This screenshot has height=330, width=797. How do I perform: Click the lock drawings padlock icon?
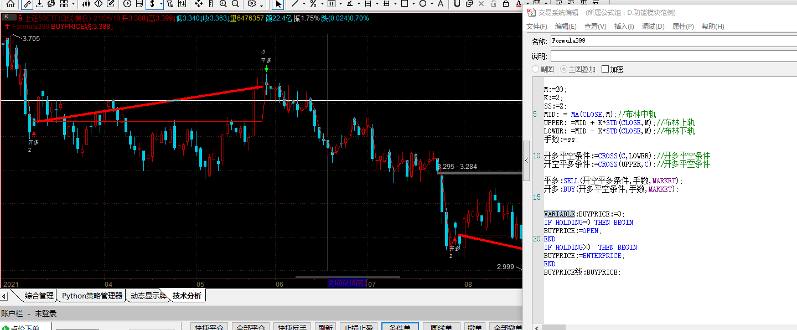click(505, 4)
